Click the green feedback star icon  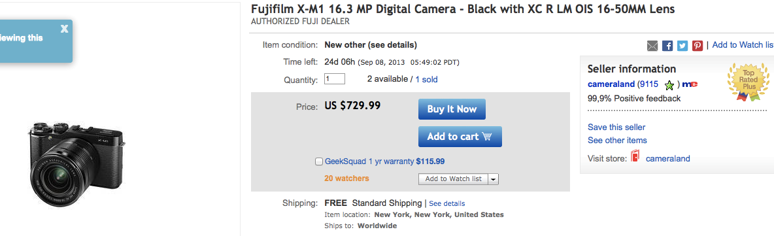[x=669, y=85]
